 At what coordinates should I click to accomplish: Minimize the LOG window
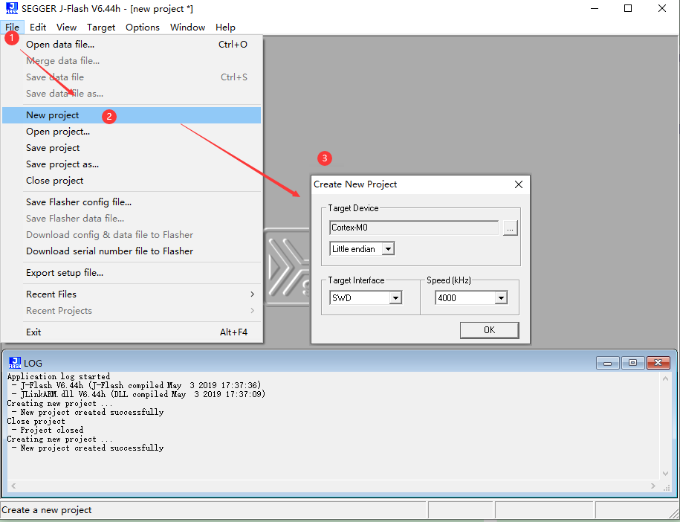tap(608, 363)
